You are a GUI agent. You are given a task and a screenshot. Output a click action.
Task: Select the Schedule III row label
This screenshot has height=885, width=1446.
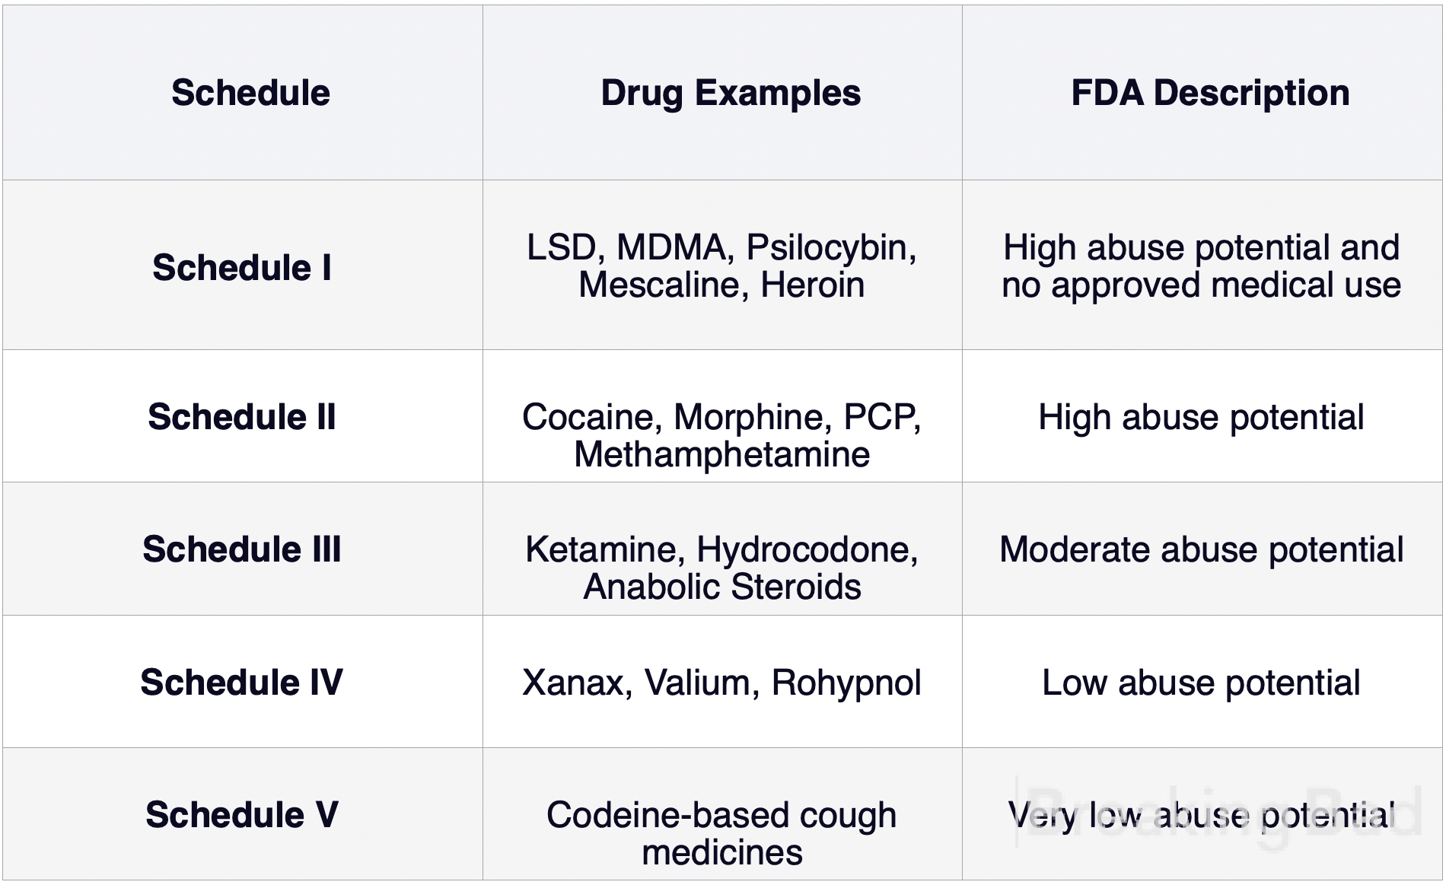coord(242,549)
